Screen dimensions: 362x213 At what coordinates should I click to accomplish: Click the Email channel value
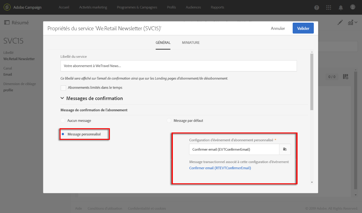point(8,74)
